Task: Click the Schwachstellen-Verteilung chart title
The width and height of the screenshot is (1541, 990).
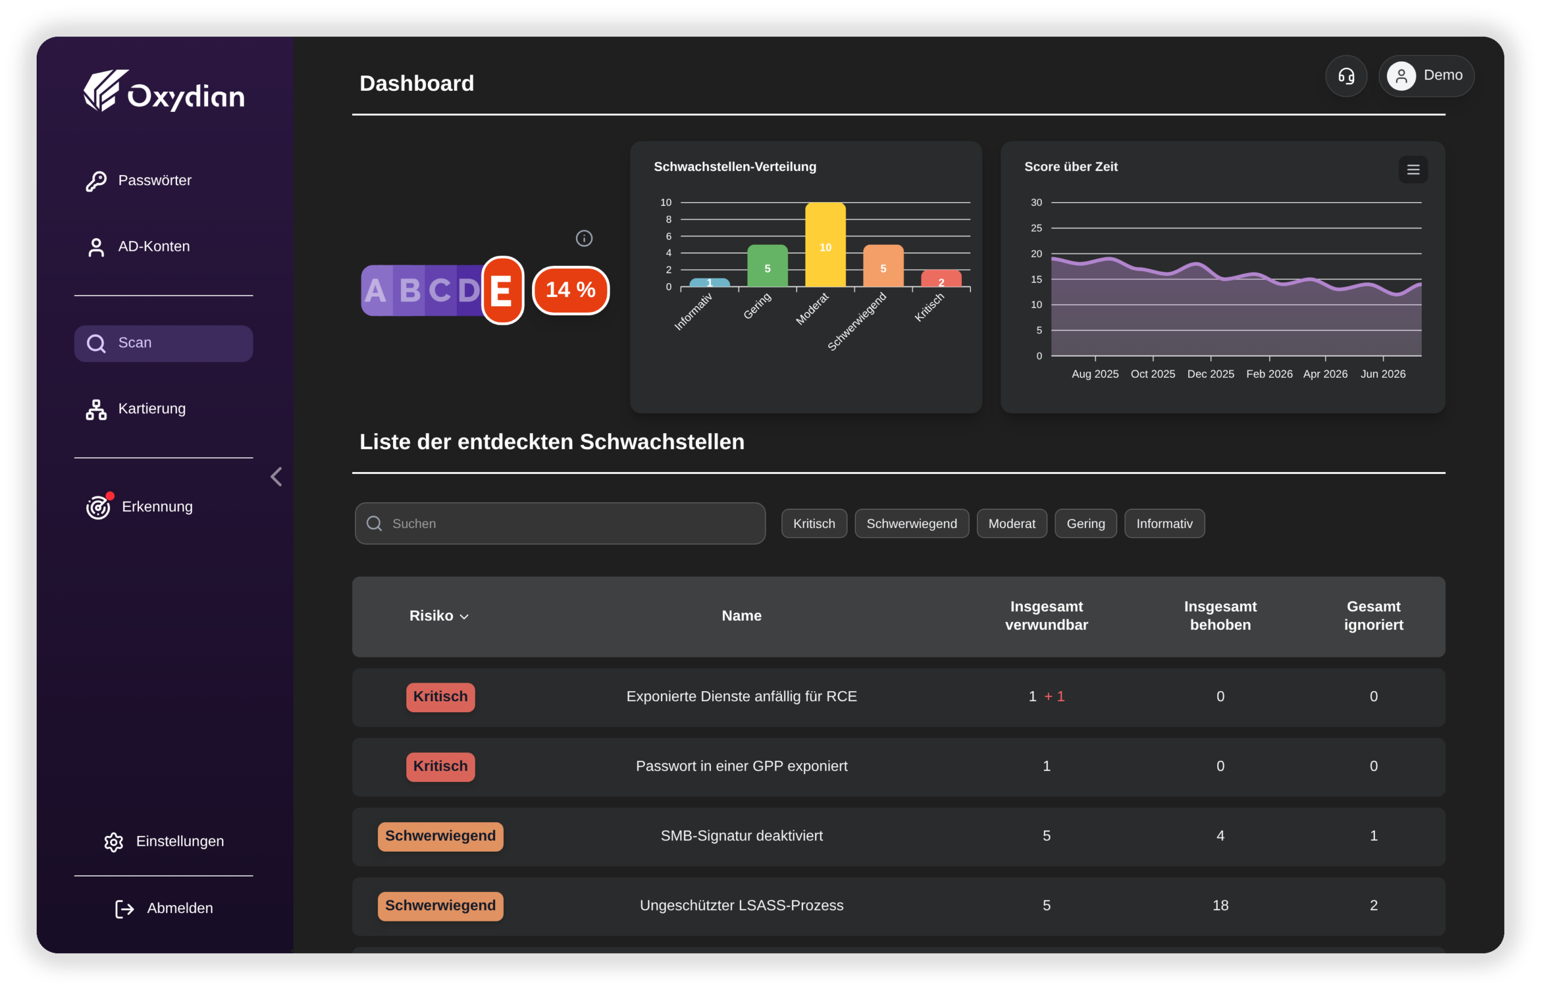Action: coord(735,167)
